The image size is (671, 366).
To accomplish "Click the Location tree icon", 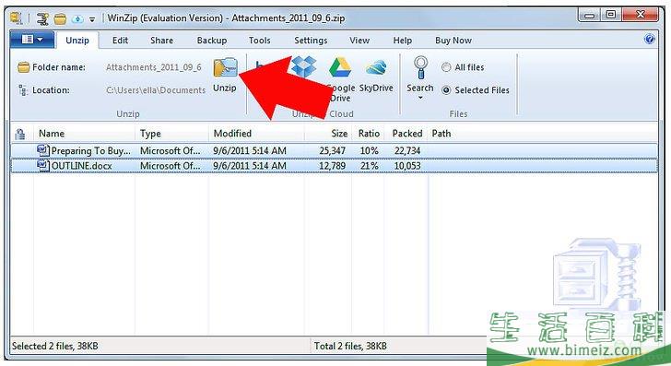I will coord(23,90).
